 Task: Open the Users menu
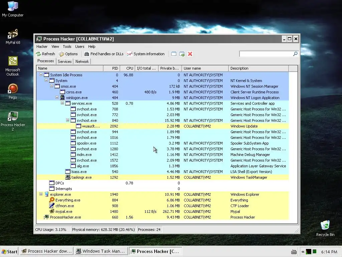[79, 47]
